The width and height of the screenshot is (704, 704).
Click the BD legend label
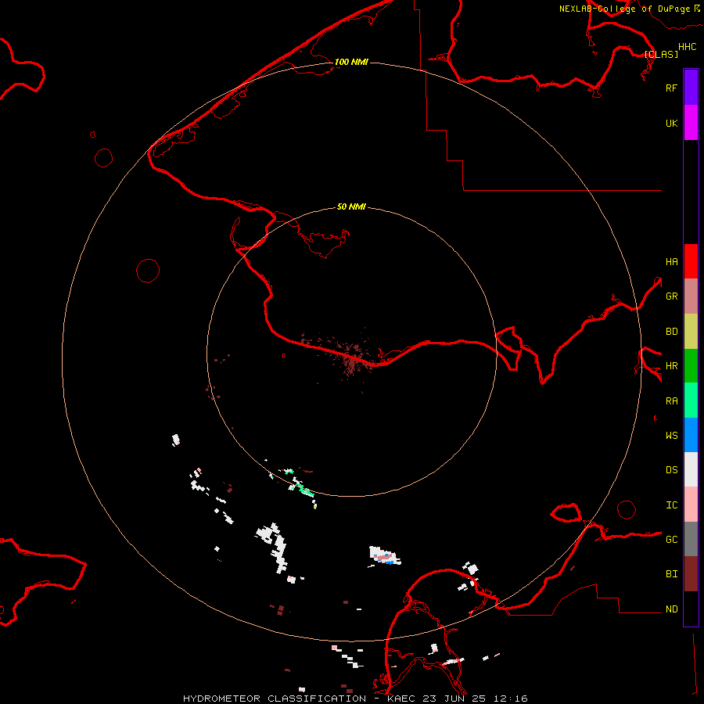tap(671, 332)
